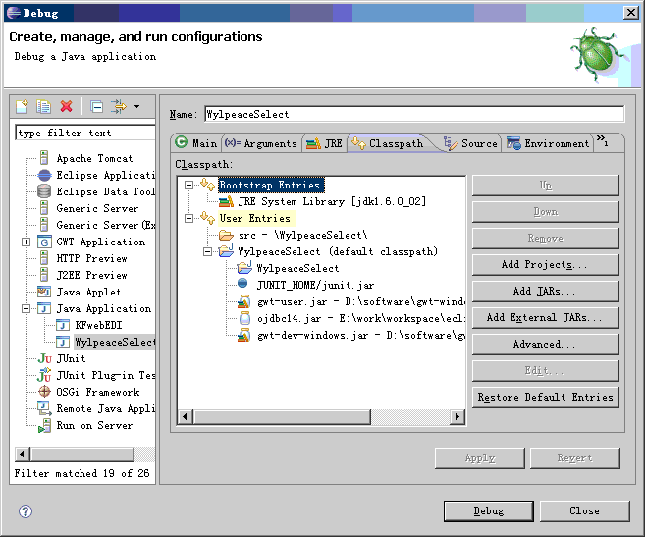Viewport: 645px width, 537px height.
Task: Click Restore Default Entries button
Action: [546, 397]
